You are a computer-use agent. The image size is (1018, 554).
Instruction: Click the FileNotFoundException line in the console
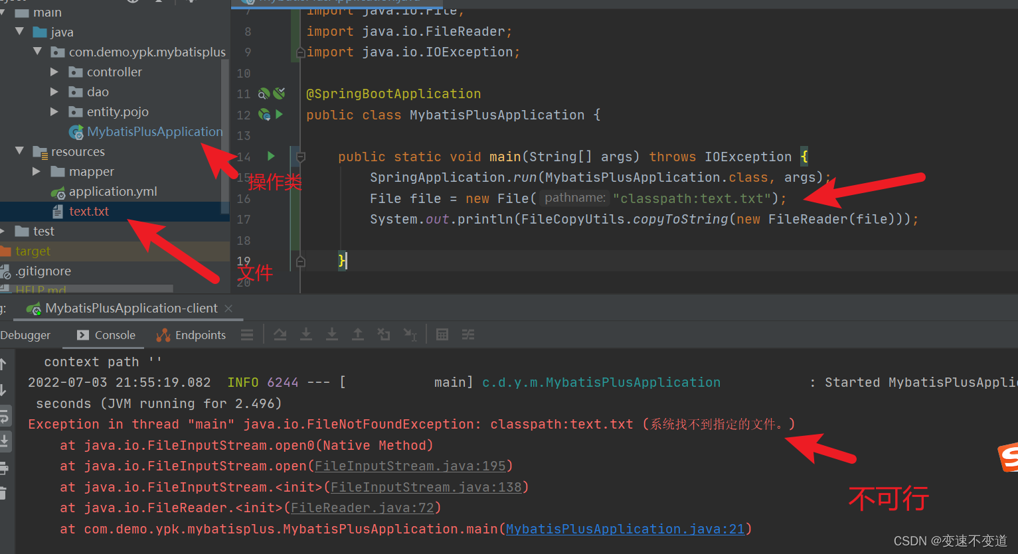[412, 424]
